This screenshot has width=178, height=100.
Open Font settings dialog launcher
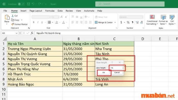pos(68,28)
